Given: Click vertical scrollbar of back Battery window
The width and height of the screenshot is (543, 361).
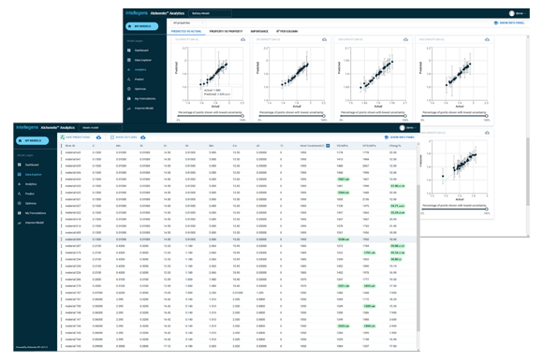Looking at the screenshot, I should (528, 171).
